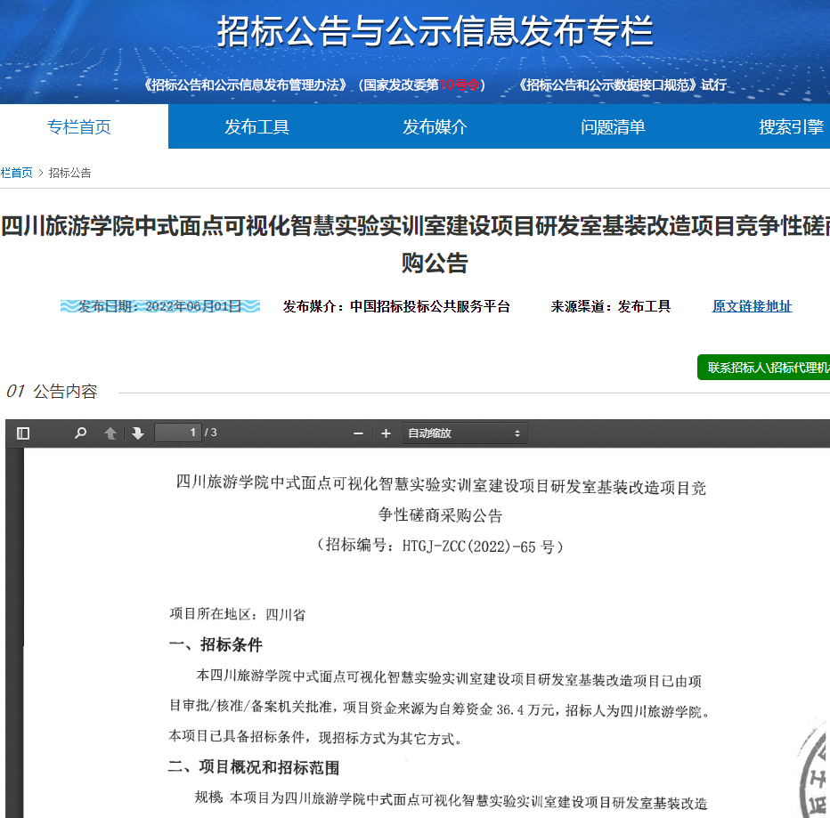Click PDF heading 二、项目概况和招标范围

tap(254, 767)
